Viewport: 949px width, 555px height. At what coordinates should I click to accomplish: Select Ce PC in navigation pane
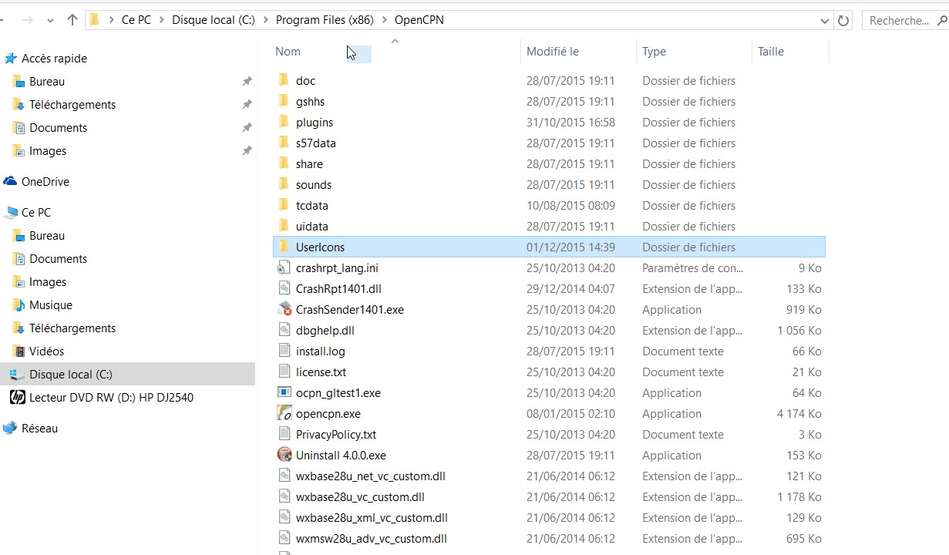[36, 213]
